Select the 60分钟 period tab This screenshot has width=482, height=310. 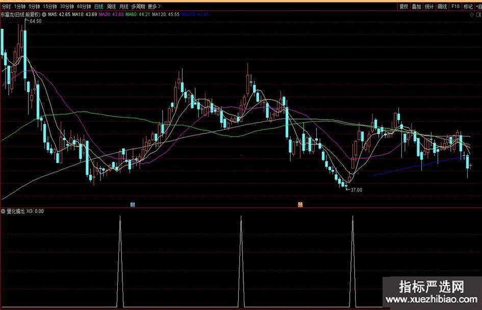[x=84, y=7]
